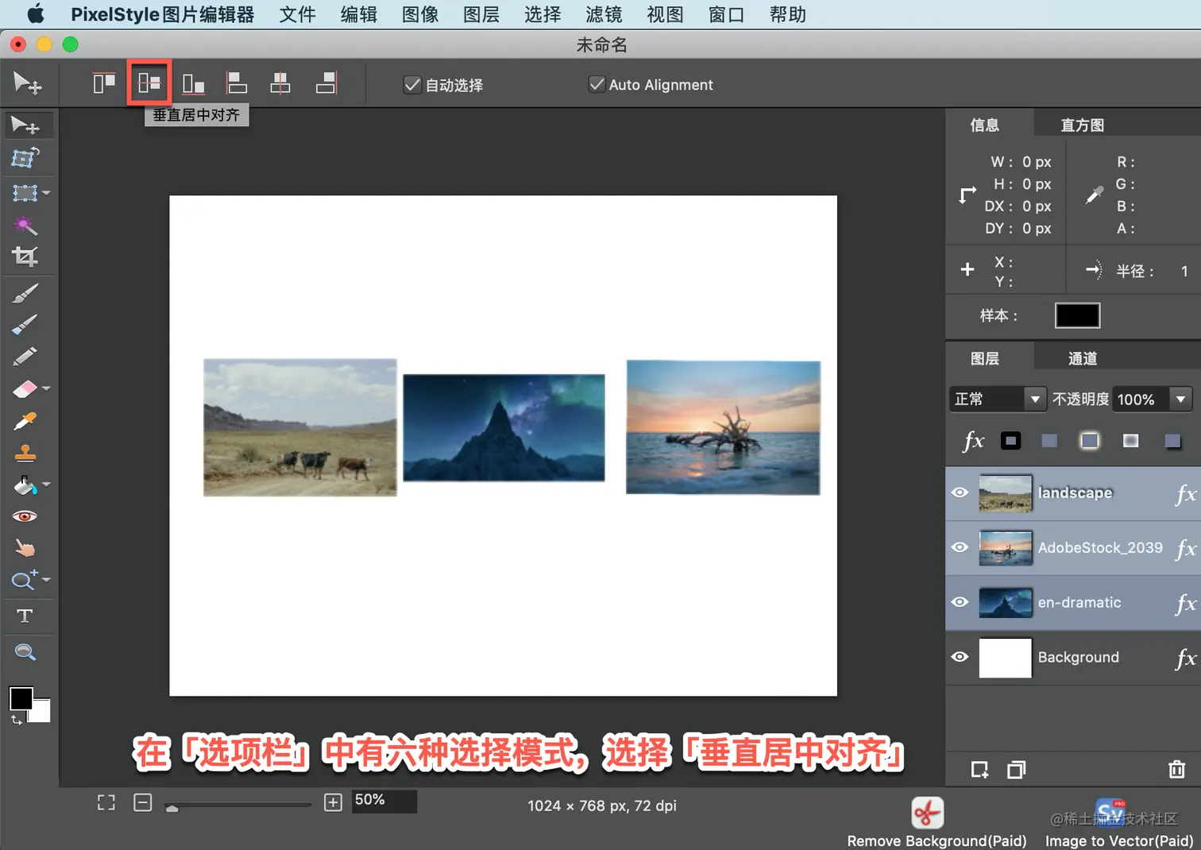Viewport: 1201px width, 850px height.
Task: Select the Eraser tool
Action: (25, 389)
